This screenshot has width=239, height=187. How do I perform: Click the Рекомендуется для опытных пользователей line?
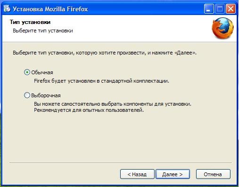89,110
